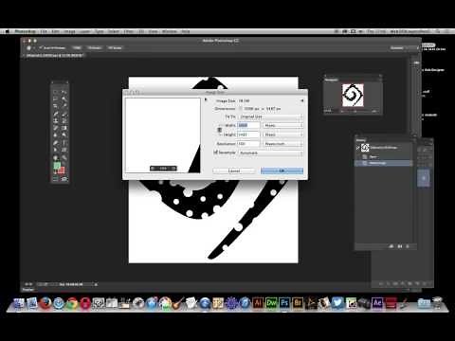Toggle first checkbox in zoom options bar

pos(42,47)
